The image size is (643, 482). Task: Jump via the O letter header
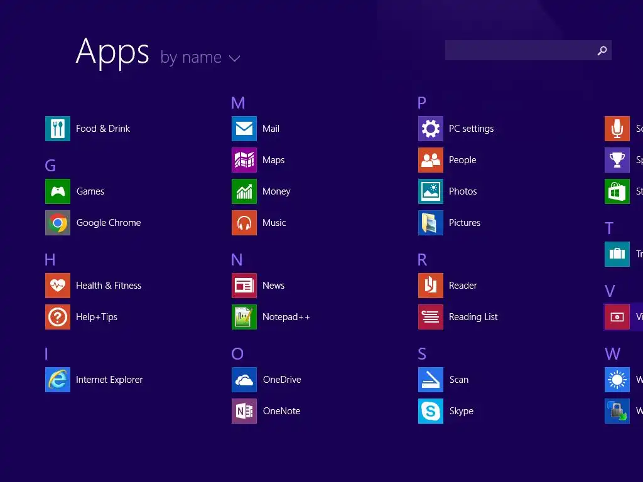tap(237, 354)
